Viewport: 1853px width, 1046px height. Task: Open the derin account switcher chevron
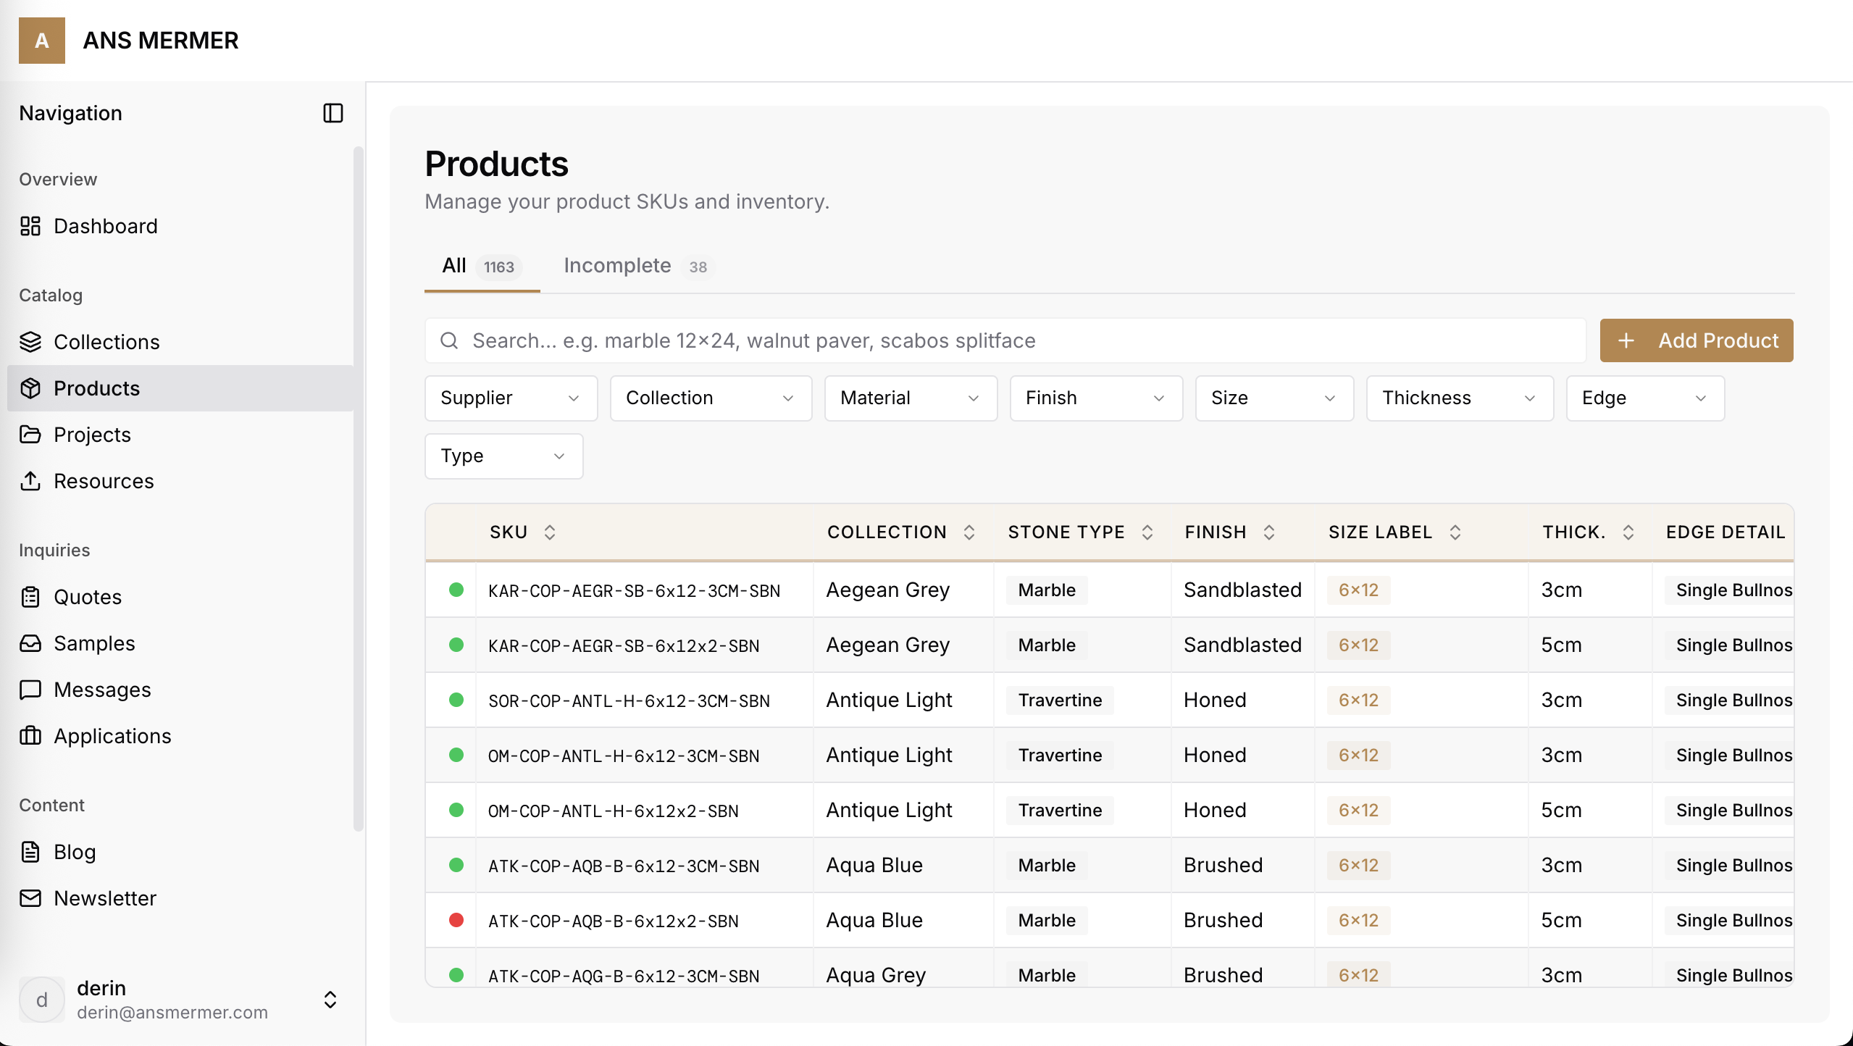click(330, 1000)
